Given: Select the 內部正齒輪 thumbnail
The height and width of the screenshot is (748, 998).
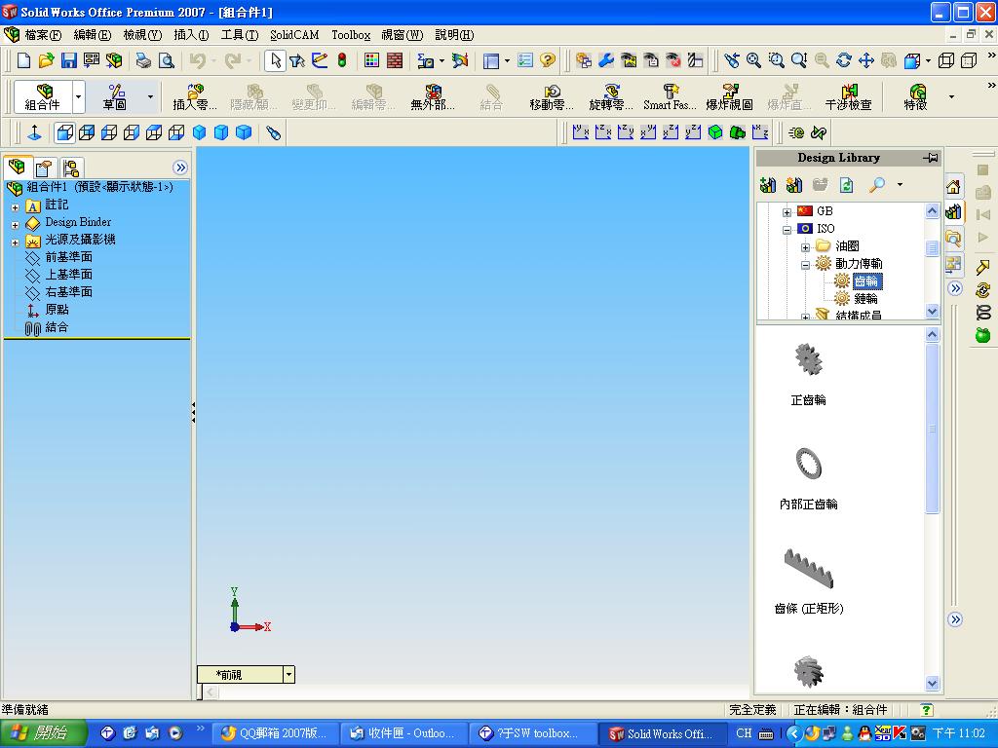Looking at the screenshot, I should (809, 463).
